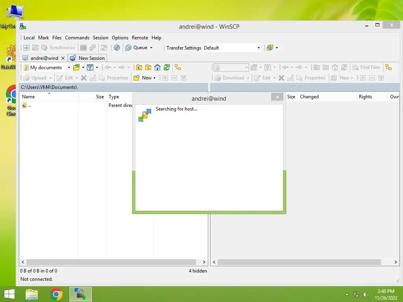The image size is (403, 302).
Task: Open the My documents drive dropdown
Action: click(47, 68)
